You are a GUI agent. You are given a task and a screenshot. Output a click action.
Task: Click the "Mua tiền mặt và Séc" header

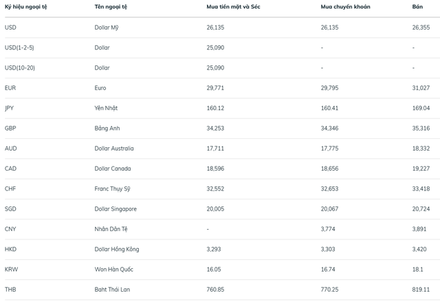(233, 7)
